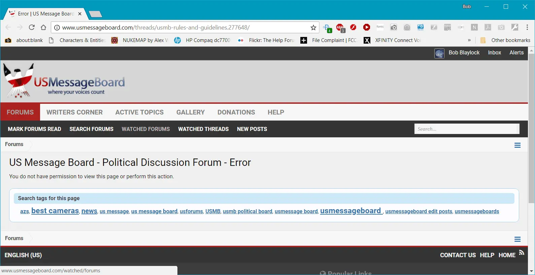Check the Alerts link
Image resolution: width=535 pixels, height=275 pixels.
pos(516,52)
